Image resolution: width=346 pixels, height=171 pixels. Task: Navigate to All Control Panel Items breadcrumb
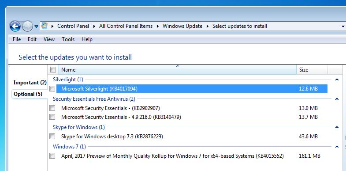point(126,26)
